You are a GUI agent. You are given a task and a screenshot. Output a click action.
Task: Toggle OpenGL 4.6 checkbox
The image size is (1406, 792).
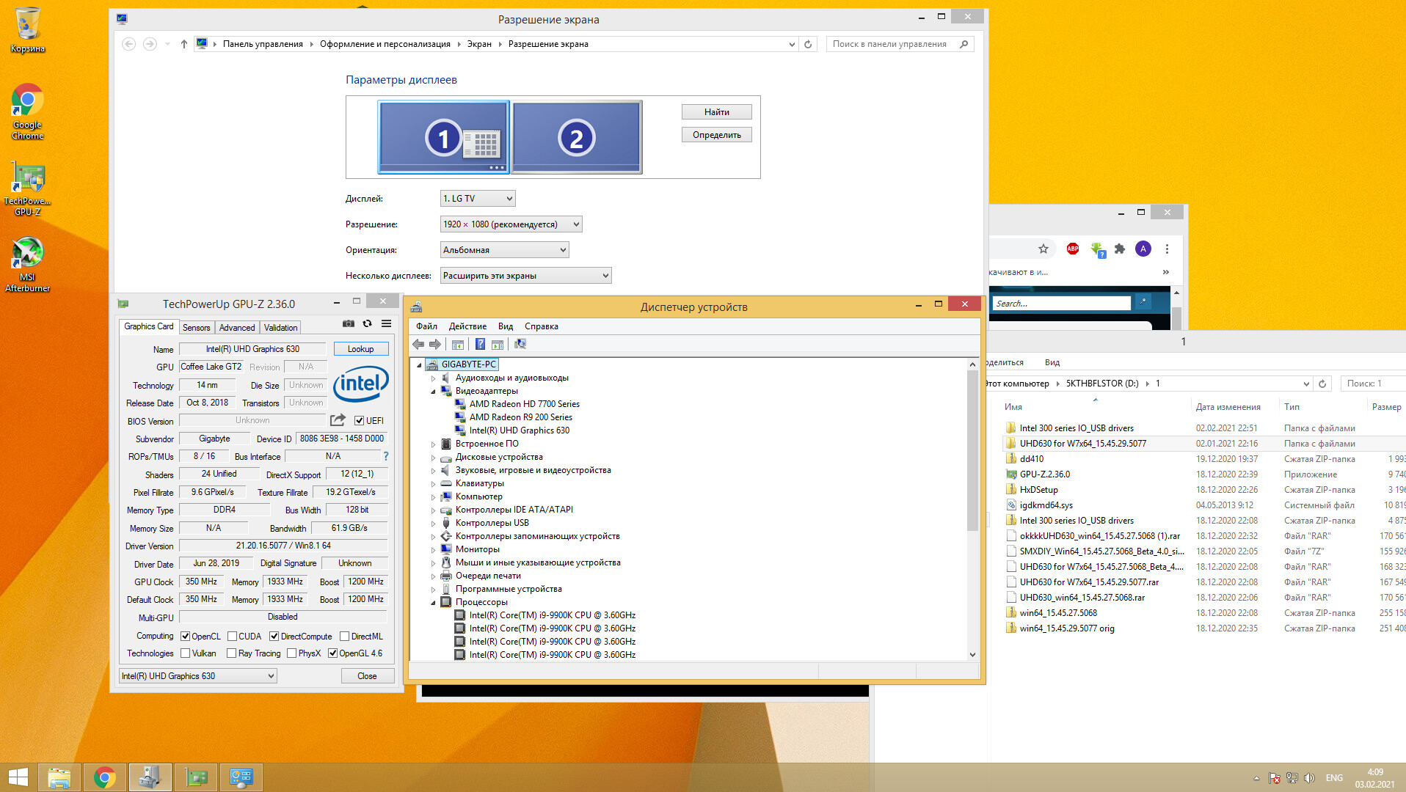coord(332,653)
